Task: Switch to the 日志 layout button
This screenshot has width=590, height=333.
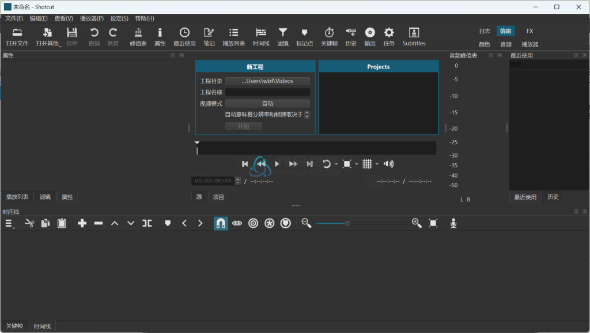Action: [x=485, y=31]
